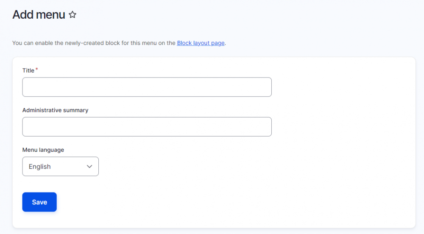Open the Menu language dropdown
This screenshot has height=234, width=424.
[60, 167]
